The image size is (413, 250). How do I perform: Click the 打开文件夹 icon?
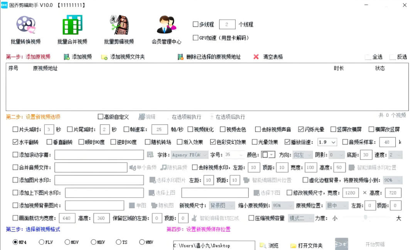tap(293, 245)
